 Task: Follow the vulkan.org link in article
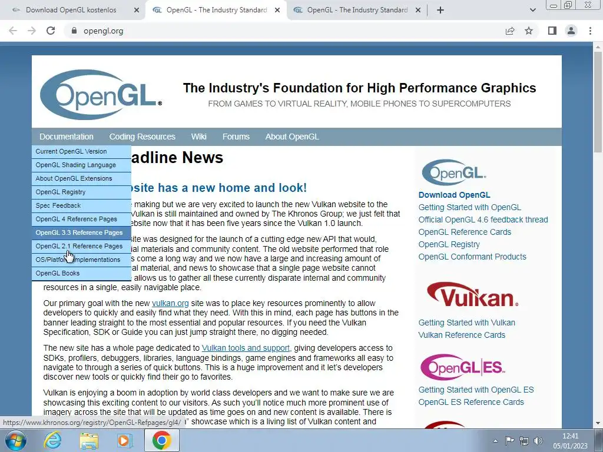coord(170,303)
